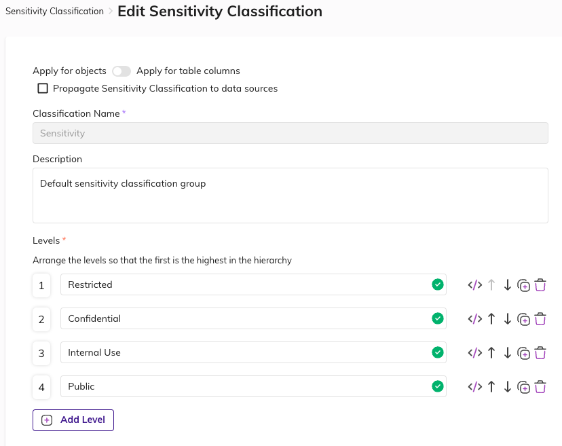Check Propagate Sensitivity Classification to data sources
Viewport: 562px width, 446px height.
coord(43,88)
